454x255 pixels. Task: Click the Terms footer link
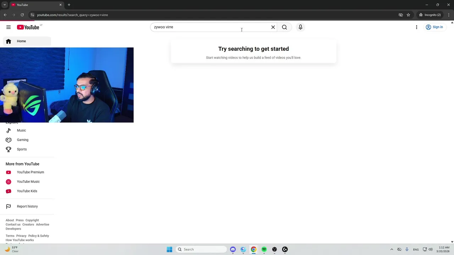pos(10,236)
